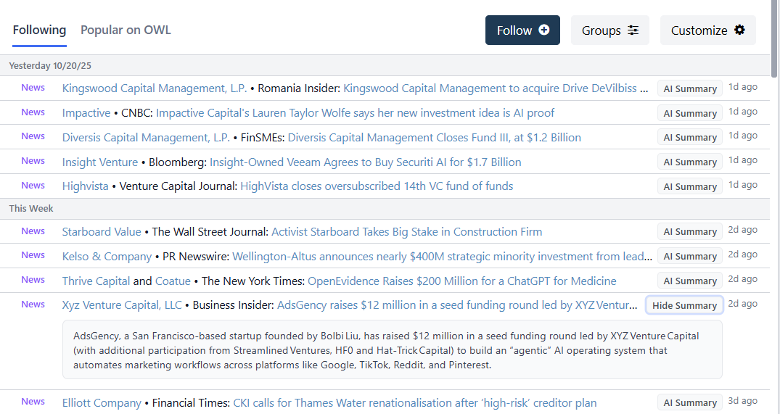The width and height of the screenshot is (780, 414).
Task: Expand AI Summary for Starboard Value article
Action: pos(689,232)
